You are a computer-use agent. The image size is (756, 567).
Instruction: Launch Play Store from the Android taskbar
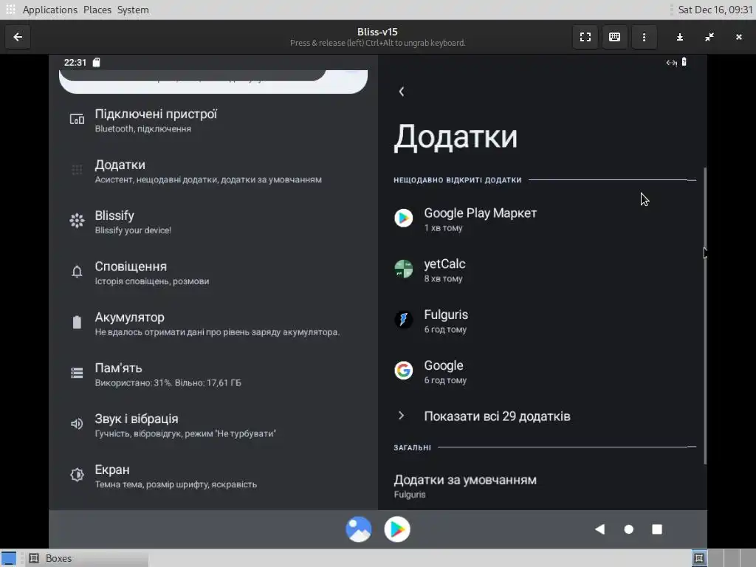[397, 529]
